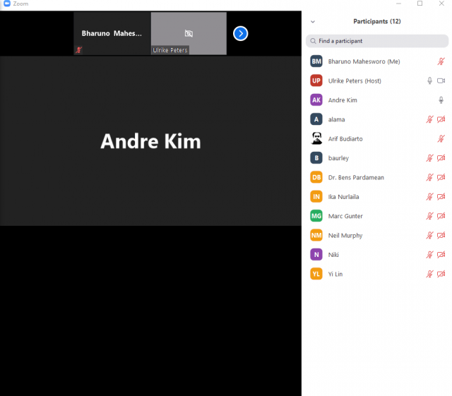Click Marc Gunter's video-off icon

coord(441,215)
